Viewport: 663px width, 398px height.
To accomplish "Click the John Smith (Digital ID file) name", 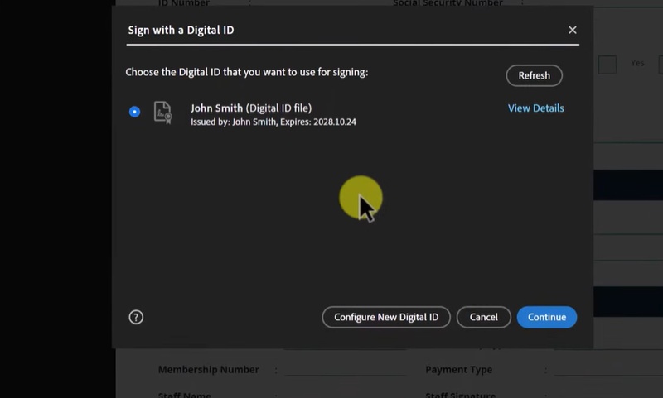I will coord(251,108).
